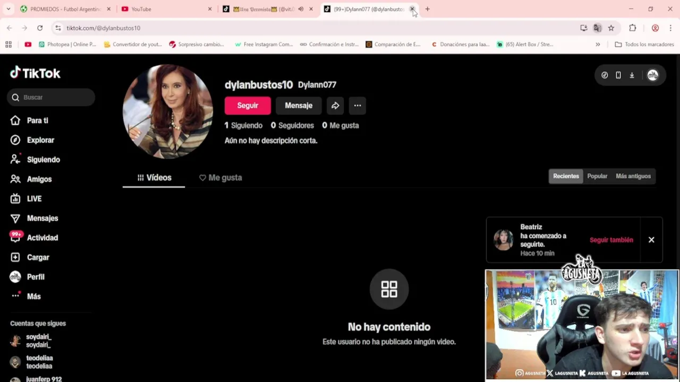680x382 pixels.
Task: Open the Confirmación e Instr... bookmark
Action: tap(329, 45)
